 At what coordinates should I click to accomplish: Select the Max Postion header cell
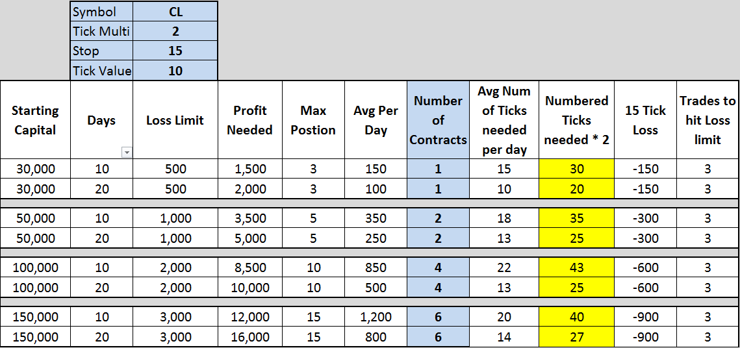313,119
